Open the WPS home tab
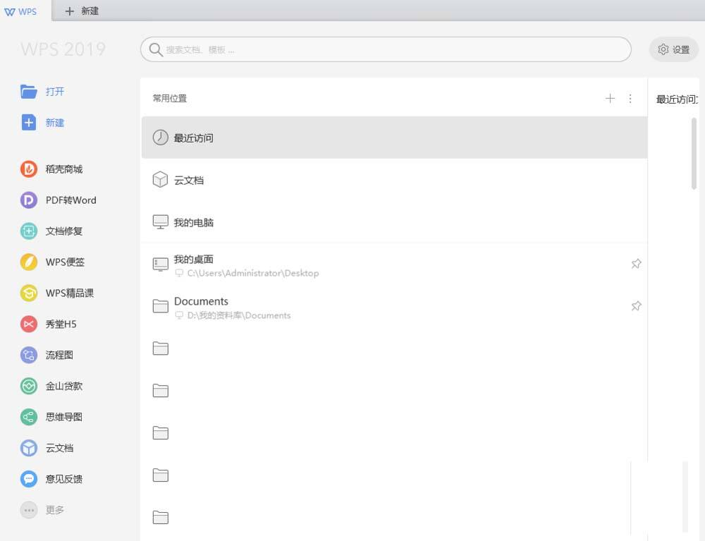The image size is (705, 541). tap(20, 12)
